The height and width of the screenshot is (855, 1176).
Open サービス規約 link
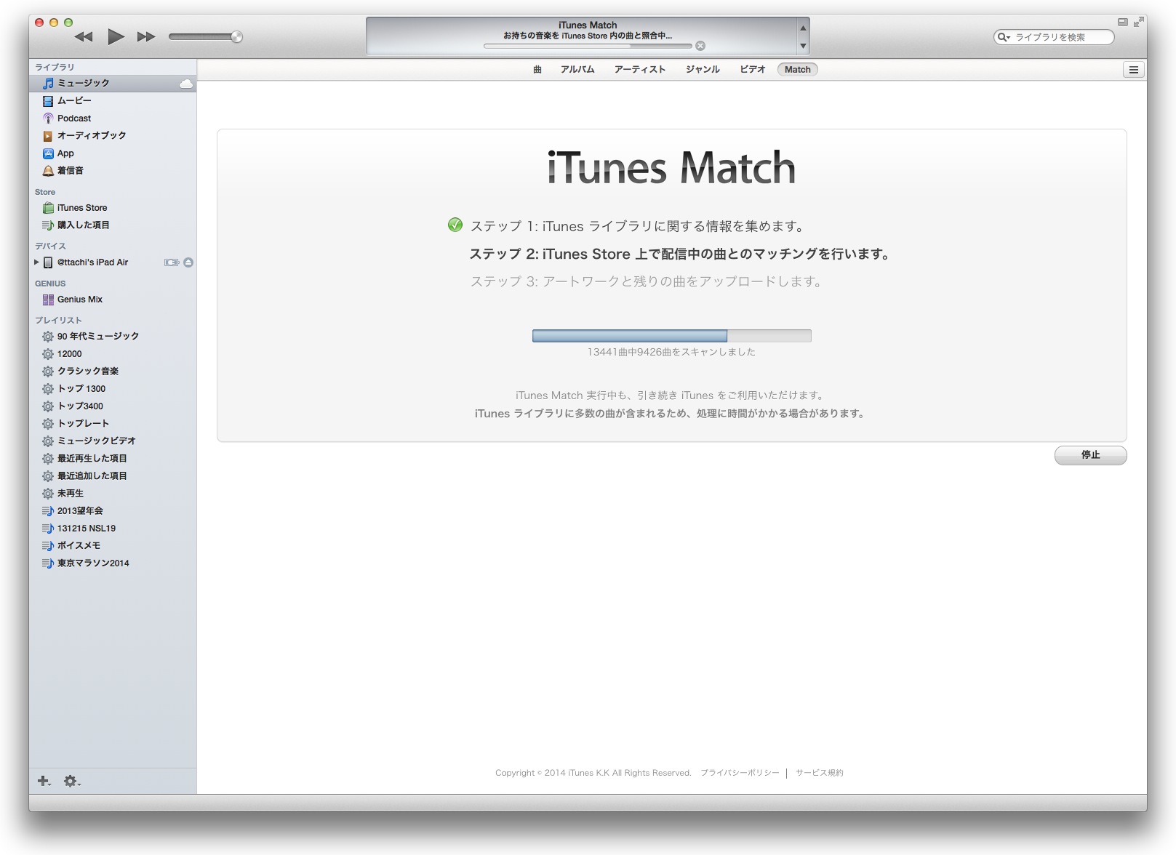[820, 773]
